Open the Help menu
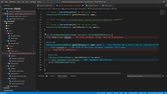The width and height of the screenshot is (167, 94). point(39,2)
